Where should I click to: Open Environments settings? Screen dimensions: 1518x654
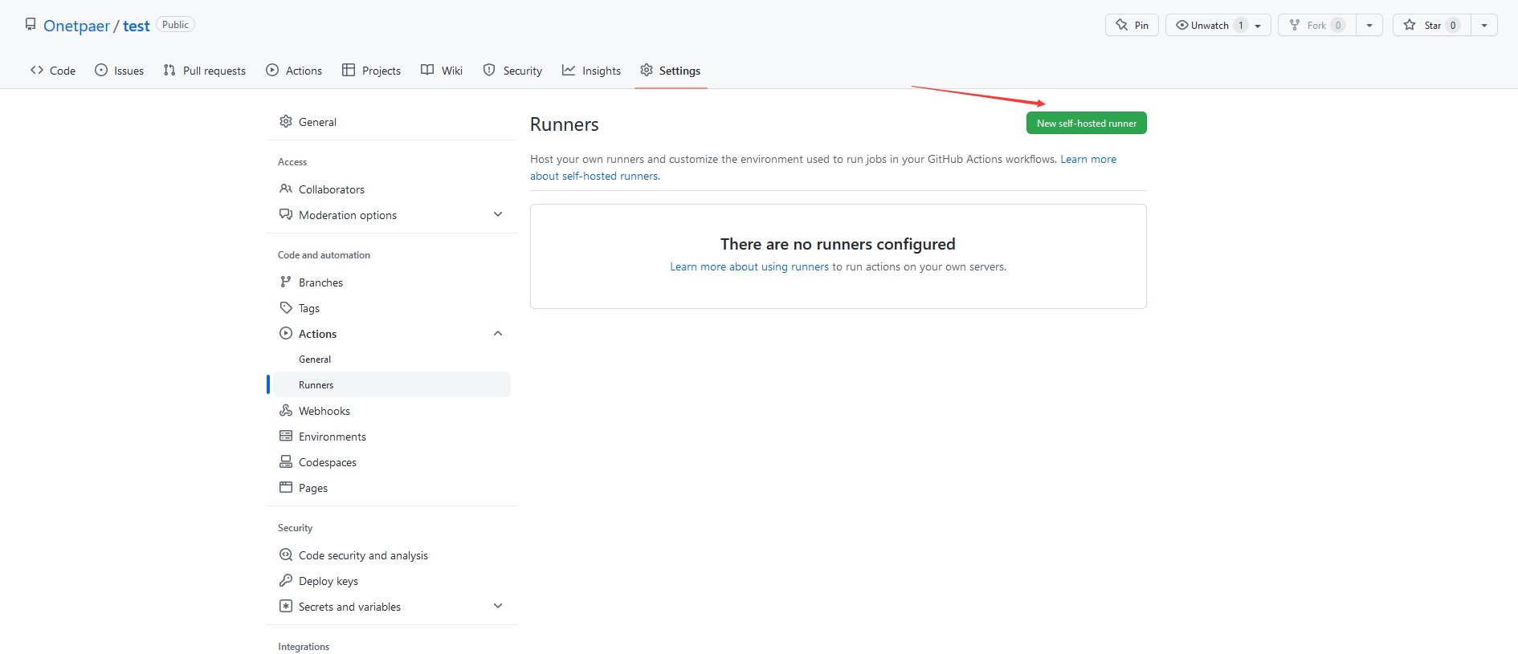click(392, 437)
